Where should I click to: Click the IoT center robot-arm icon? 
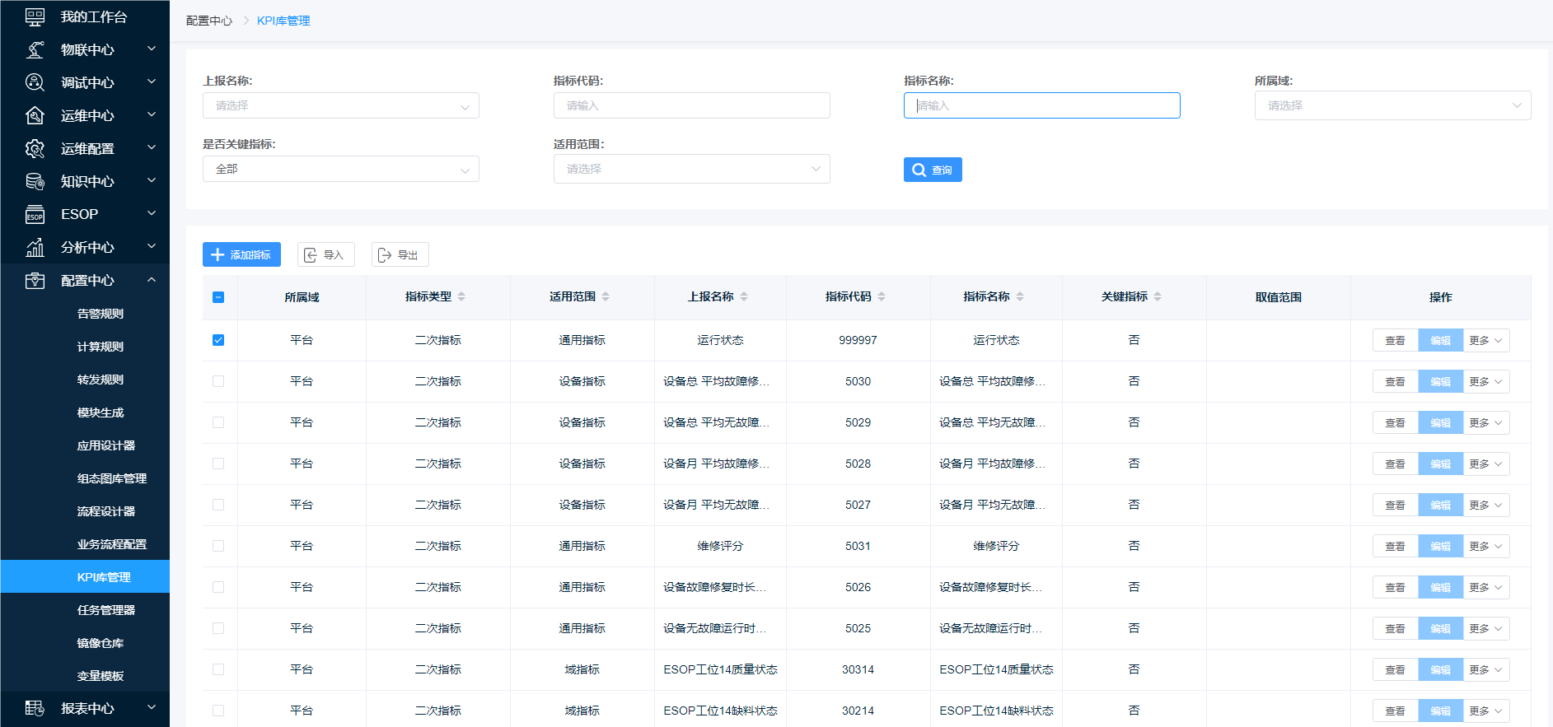click(35, 50)
